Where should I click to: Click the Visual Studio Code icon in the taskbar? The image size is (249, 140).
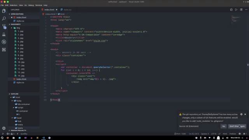tap(44, 138)
